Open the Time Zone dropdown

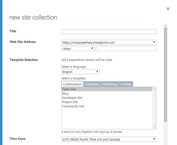click(109, 139)
